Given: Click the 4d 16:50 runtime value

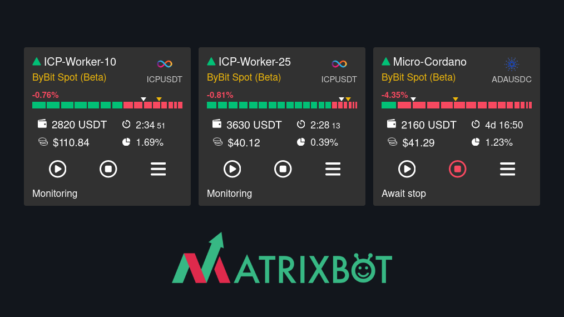Looking at the screenshot, I should (504, 125).
